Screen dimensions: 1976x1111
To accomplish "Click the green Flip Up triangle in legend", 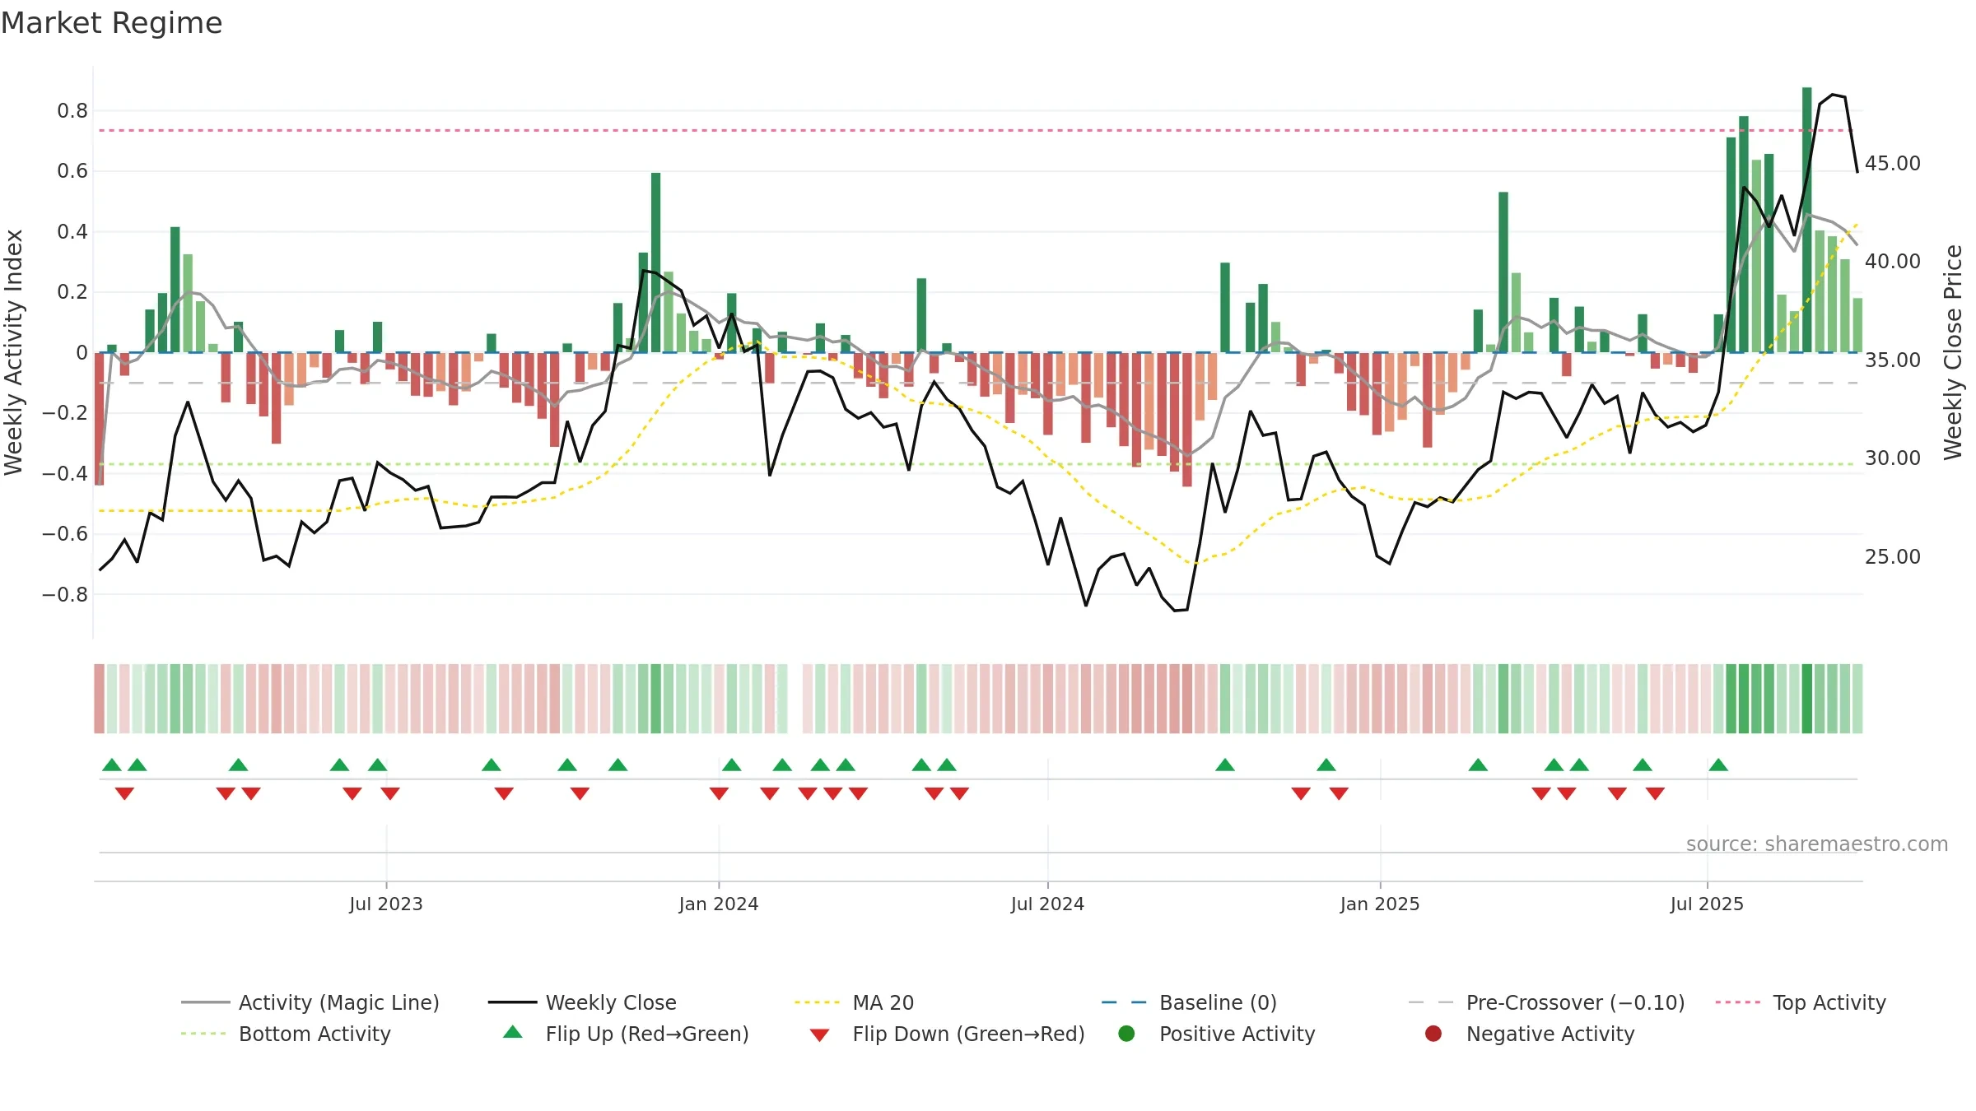I will pos(512,1032).
